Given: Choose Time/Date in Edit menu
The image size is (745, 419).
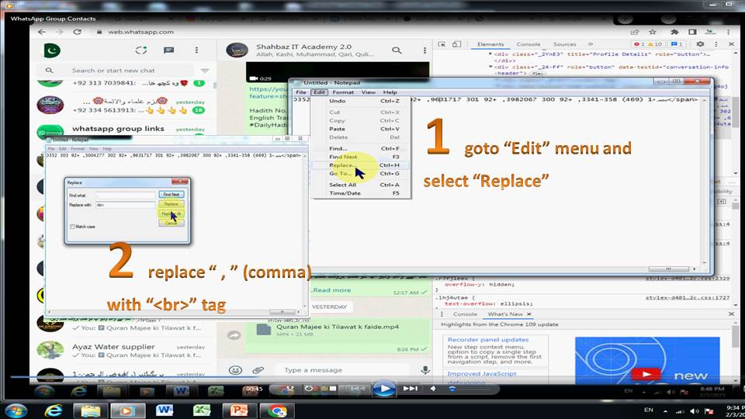Looking at the screenshot, I should (x=361, y=193).
